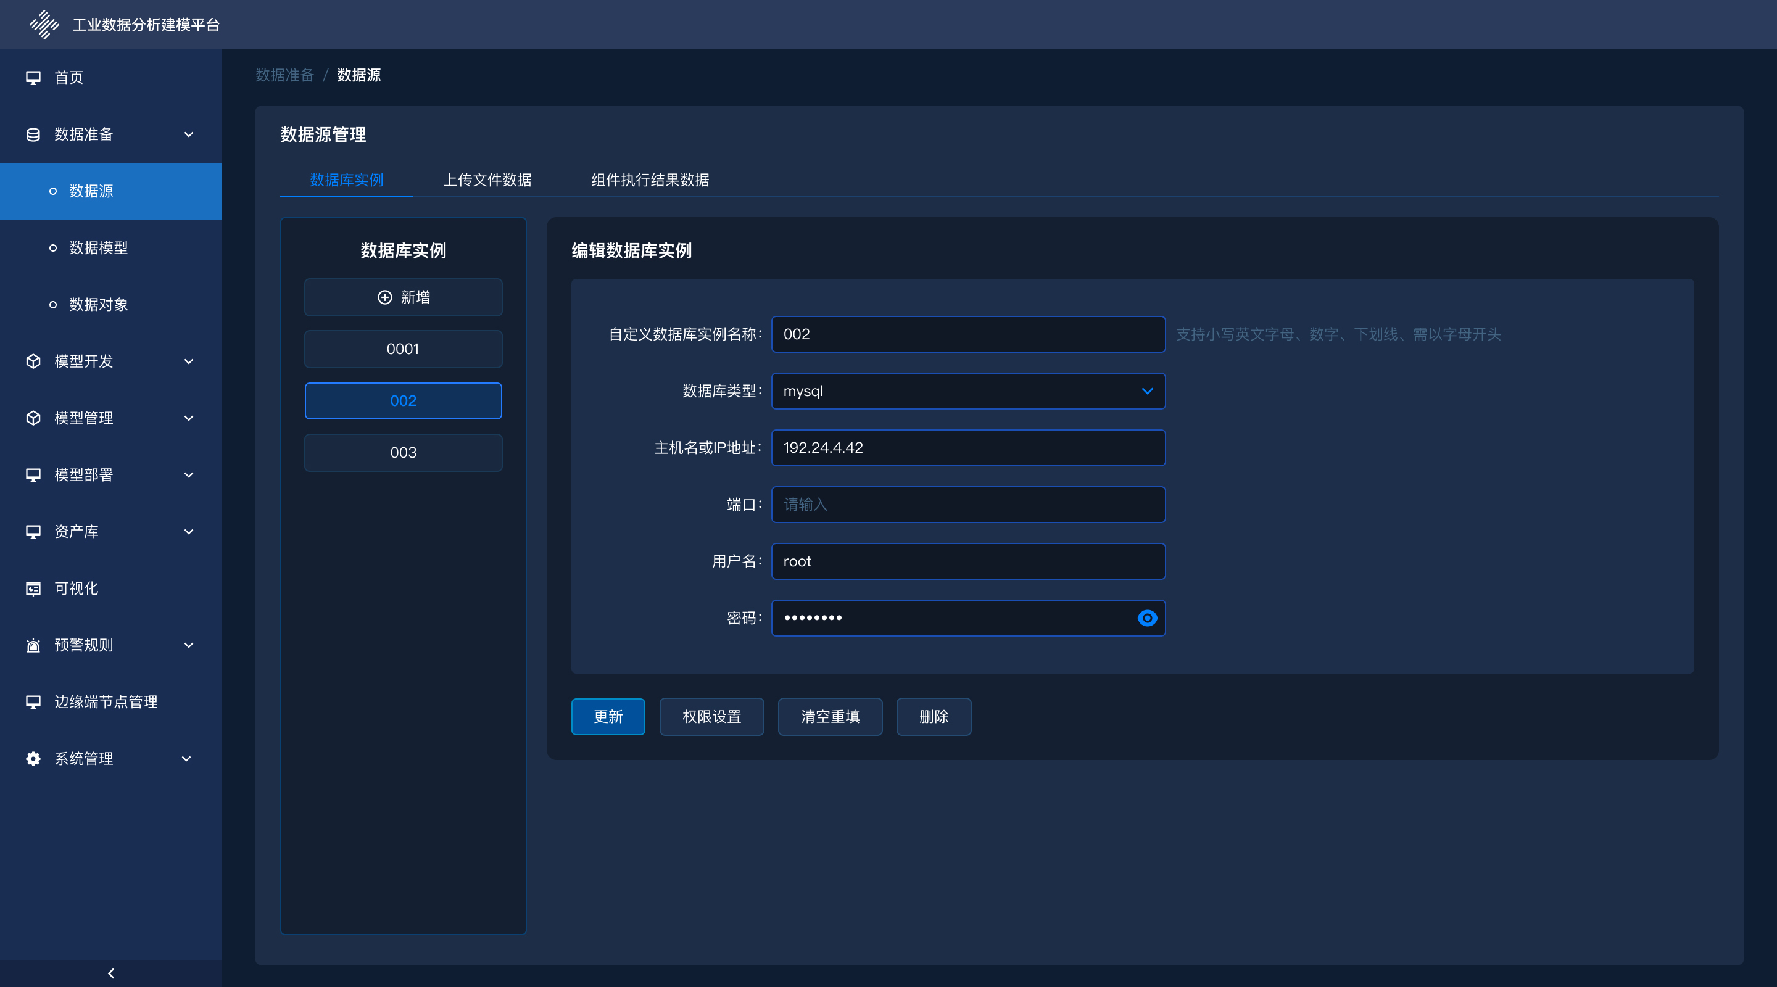Click the 工业数据分析建模平台 title
The image size is (1777, 987).
click(146, 25)
